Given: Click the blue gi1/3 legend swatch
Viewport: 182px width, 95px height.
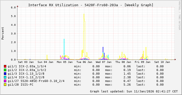Looking at the screenshot, I should tap(5, 74).
